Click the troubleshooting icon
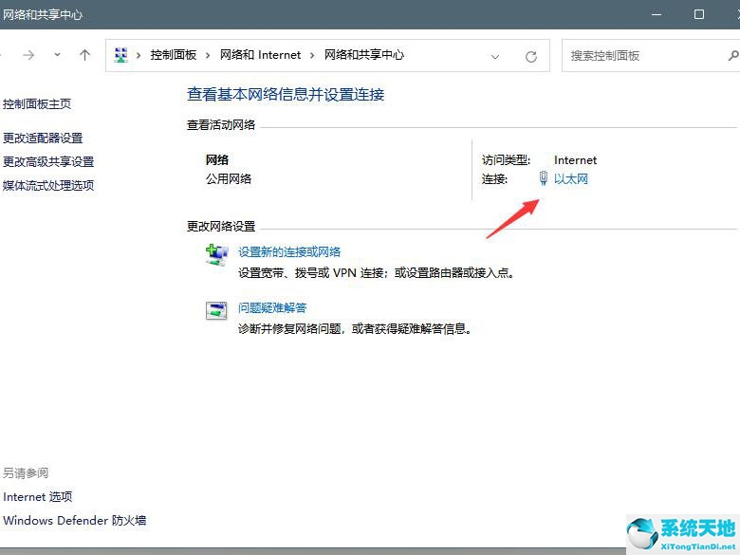This screenshot has height=555, width=740. click(x=216, y=310)
